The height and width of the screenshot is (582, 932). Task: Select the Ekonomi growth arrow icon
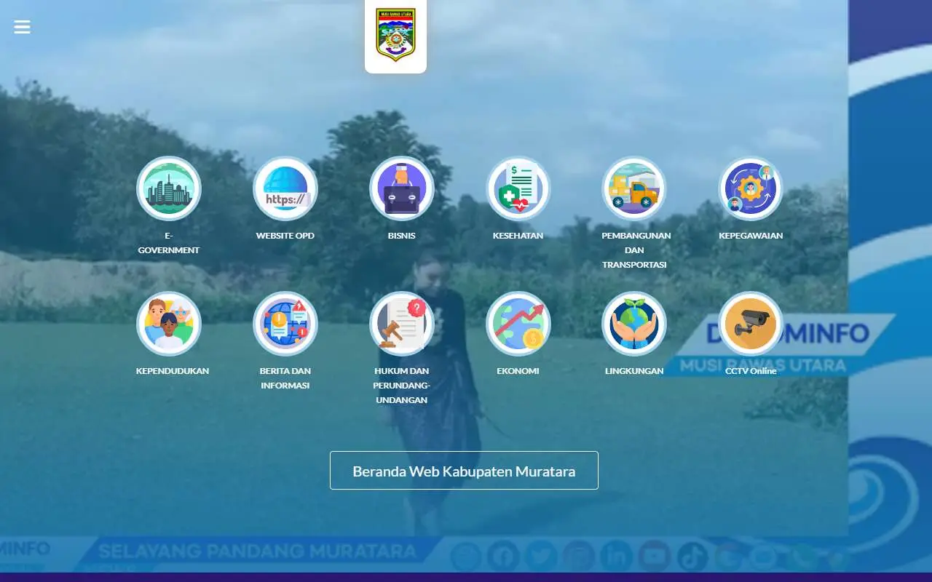click(518, 324)
